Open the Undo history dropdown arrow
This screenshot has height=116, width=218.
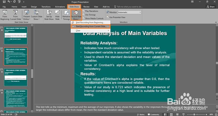click(11, 2)
